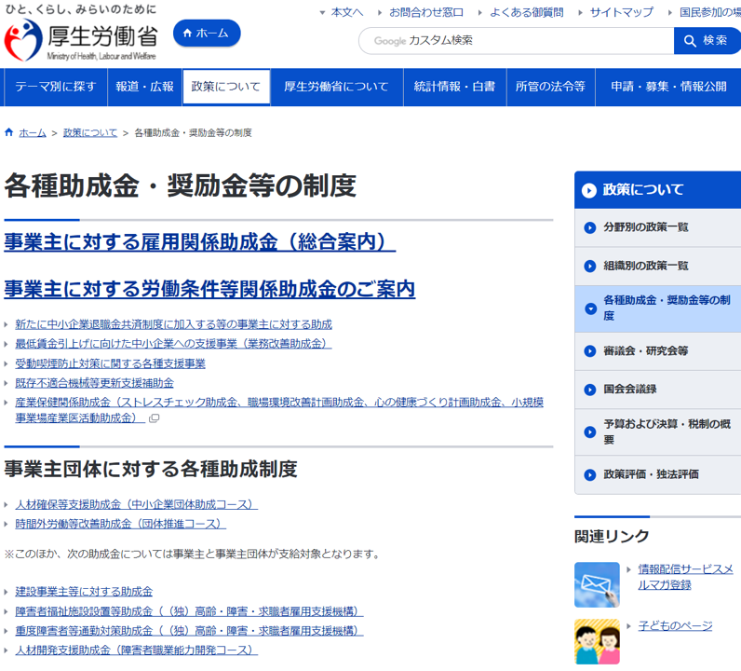Screen dimensions: 741x671
Task: Open 建設事業主等に対する助成金 link
Action: coord(84,592)
